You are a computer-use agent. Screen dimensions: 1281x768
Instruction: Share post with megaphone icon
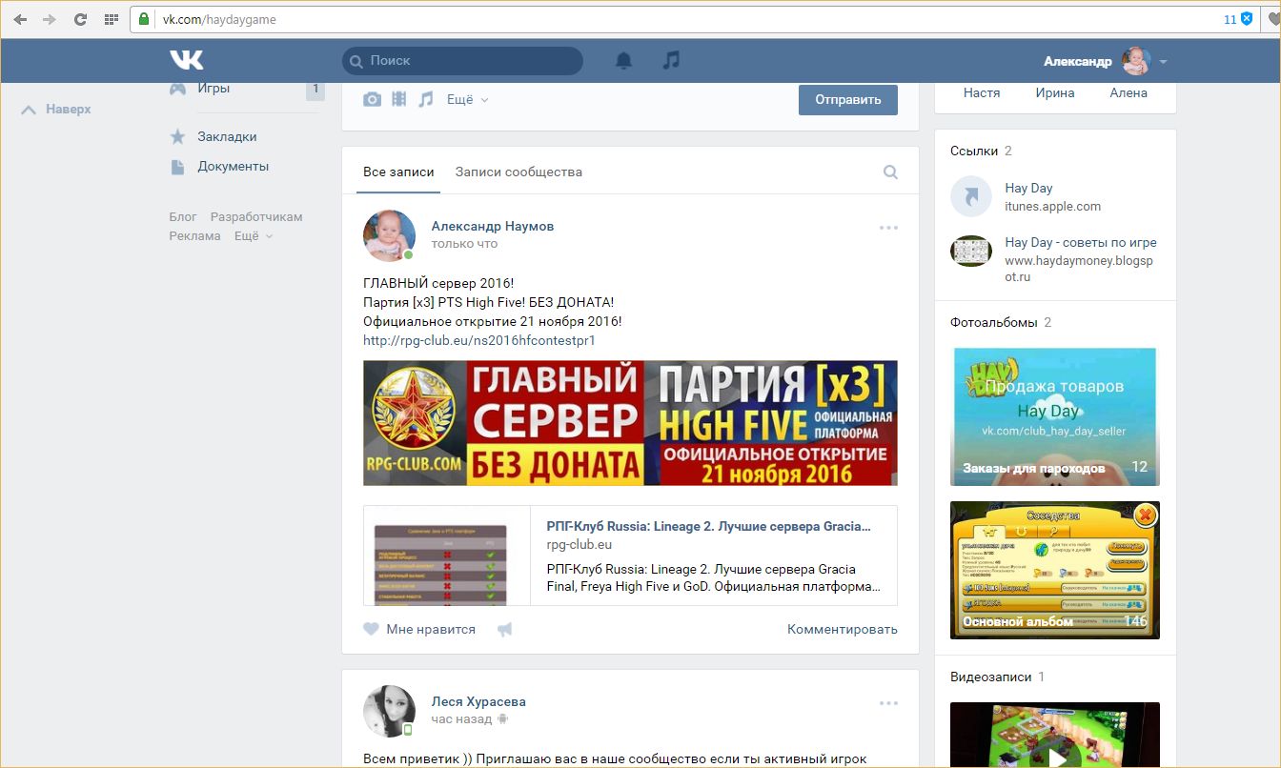point(505,629)
